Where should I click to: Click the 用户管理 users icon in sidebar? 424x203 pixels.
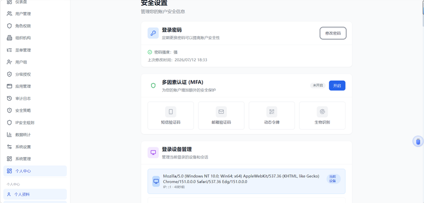click(10, 13)
